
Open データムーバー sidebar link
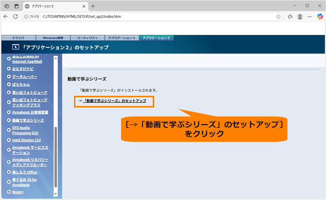click(x=24, y=77)
